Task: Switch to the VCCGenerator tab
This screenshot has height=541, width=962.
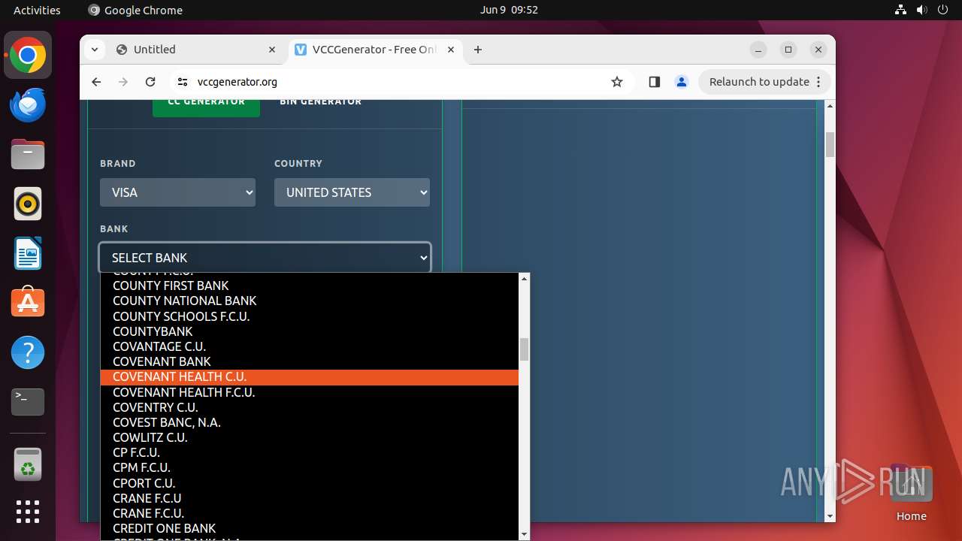Action: tap(374, 50)
